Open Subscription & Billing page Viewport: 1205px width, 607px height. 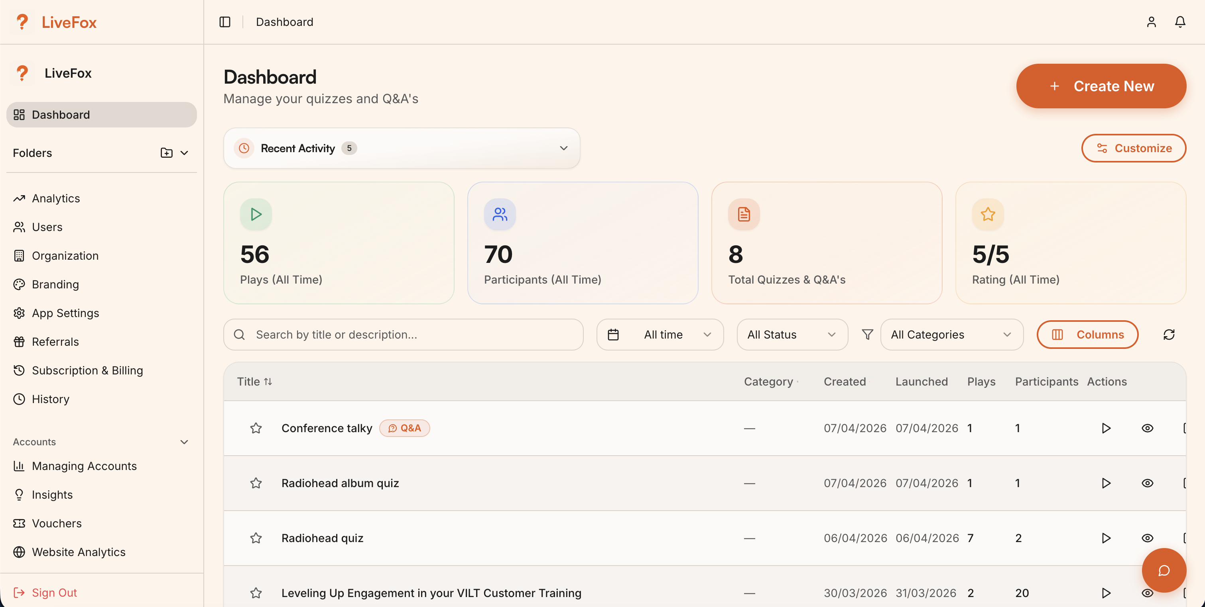[87, 370]
